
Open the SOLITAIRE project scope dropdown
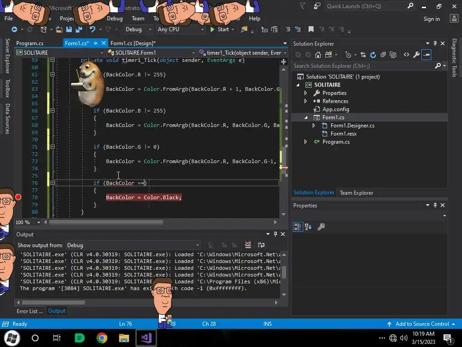(60, 52)
